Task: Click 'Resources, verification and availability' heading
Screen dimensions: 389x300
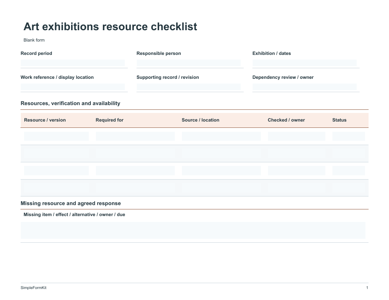Action: pos(70,104)
